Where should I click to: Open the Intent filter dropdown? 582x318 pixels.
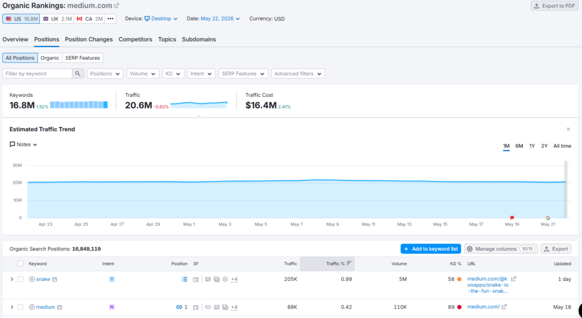[x=201, y=73]
